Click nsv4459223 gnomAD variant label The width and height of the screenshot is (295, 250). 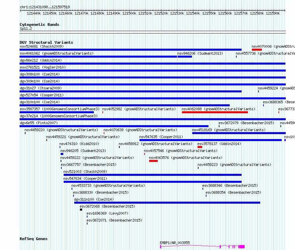234,165
